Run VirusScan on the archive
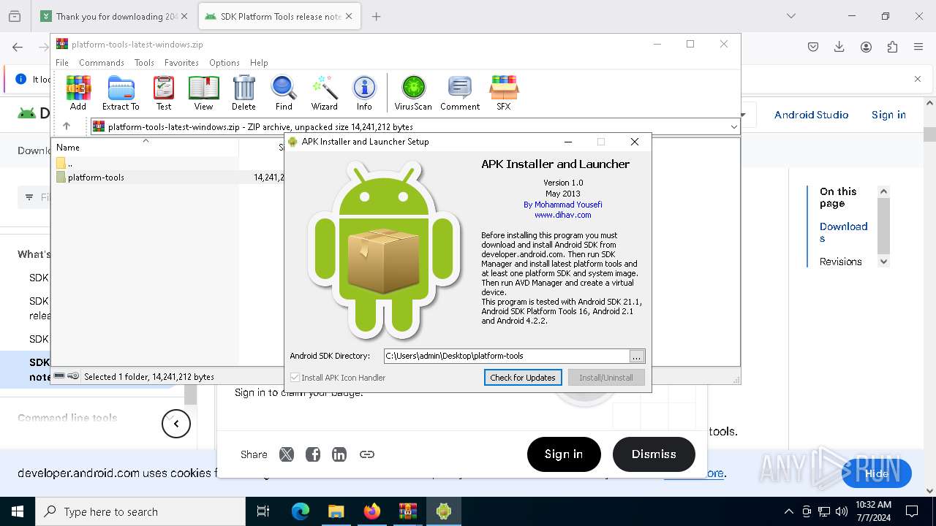This screenshot has width=936, height=526. pyautogui.click(x=413, y=93)
